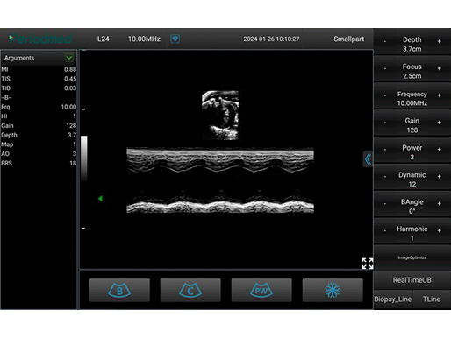Click the grayscale map bar
Screen dimensions: 451x338
coord(84,158)
